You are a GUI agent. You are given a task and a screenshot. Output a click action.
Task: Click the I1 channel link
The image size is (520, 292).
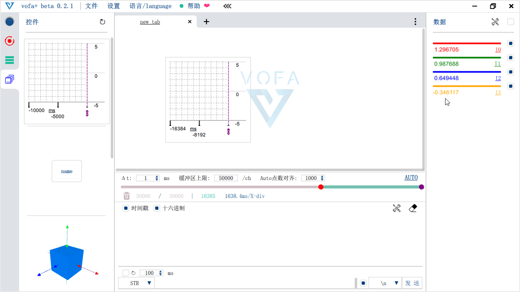tap(498, 64)
